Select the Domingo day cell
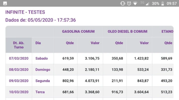The width and height of the screenshot is (179, 100). point(43,70)
